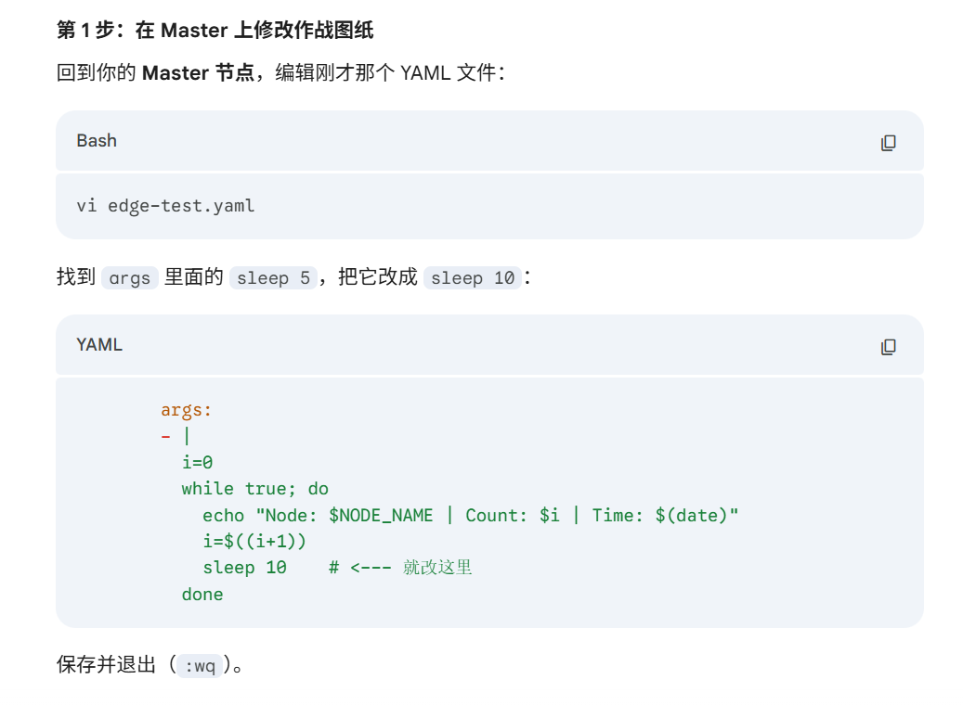The width and height of the screenshot is (963, 705).
Task: Click the 'done' line in the YAML
Action: click(x=202, y=595)
